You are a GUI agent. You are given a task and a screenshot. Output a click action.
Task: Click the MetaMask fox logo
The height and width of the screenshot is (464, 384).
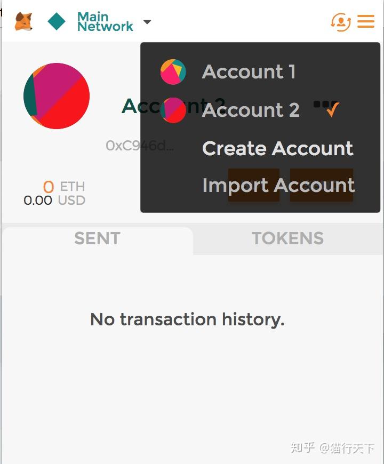23,21
